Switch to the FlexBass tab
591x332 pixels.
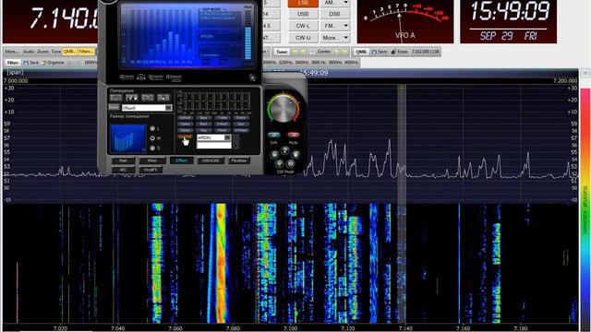[239, 160]
